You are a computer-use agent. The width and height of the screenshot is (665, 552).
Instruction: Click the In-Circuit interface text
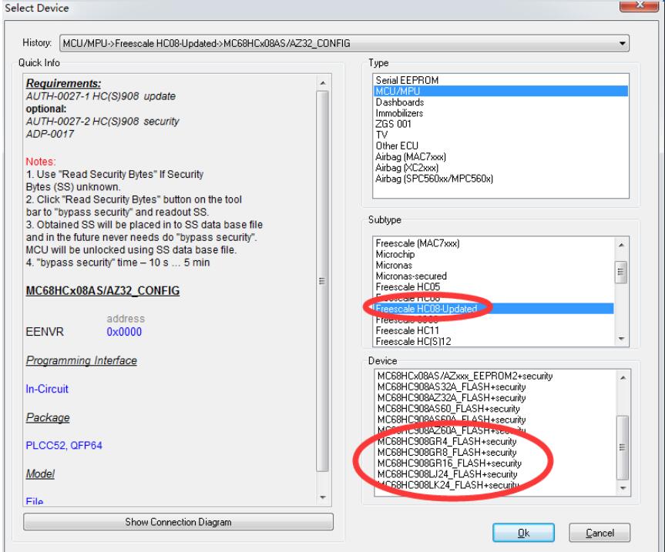pyautogui.click(x=47, y=389)
